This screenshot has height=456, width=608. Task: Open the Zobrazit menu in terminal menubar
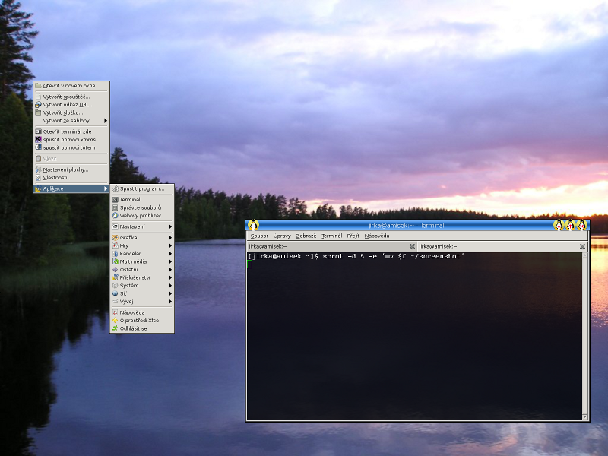click(x=306, y=236)
